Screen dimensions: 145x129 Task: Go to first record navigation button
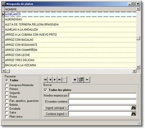pyautogui.click(x=45, y=80)
